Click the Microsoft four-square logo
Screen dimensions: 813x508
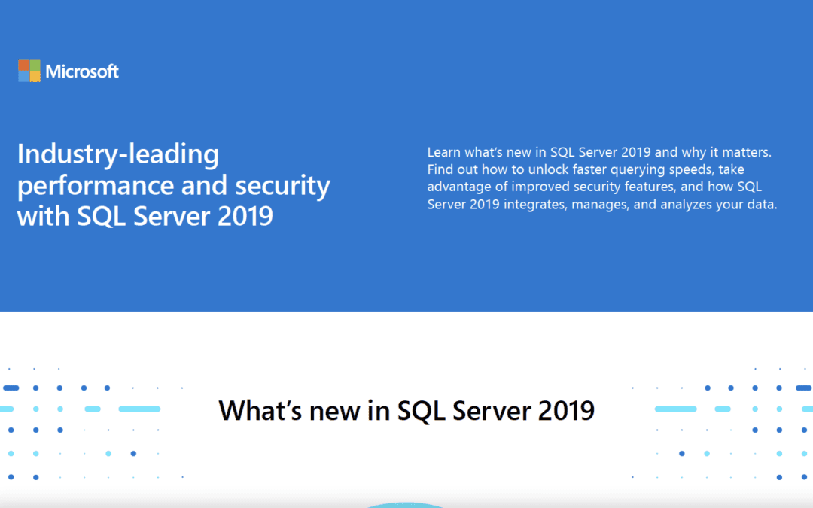[x=29, y=71]
